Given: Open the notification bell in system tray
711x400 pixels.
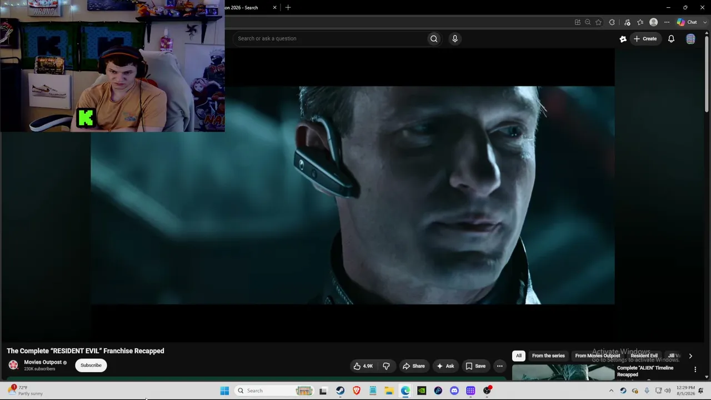Looking at the screenshot, I should pyautogui.click(x=701, y=391).
